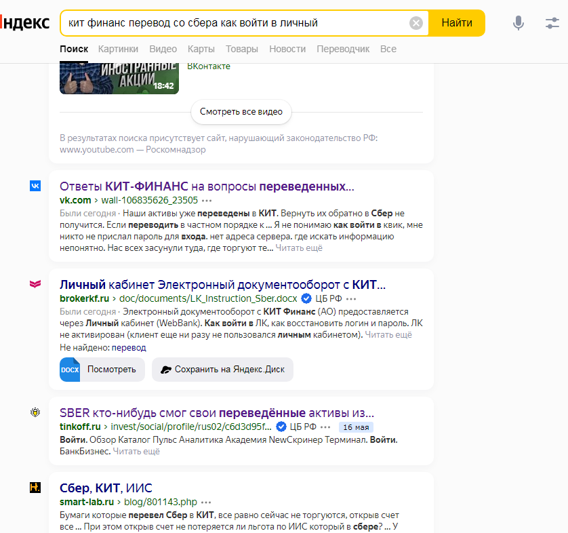Click the VK favicon beside Ответы КИТ-ФИНАНС result
The width and height of the screenshot is (568, 533).
(x=35, y=186)
